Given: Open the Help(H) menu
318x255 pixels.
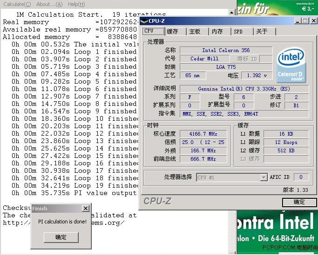Looking at the screenshot, I should tap(76, 4).
